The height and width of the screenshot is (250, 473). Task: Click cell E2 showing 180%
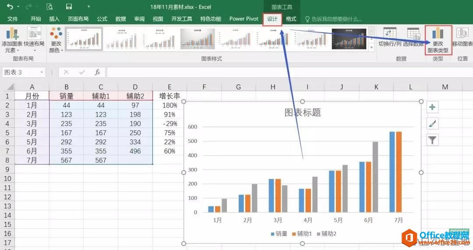click(169, 105)
